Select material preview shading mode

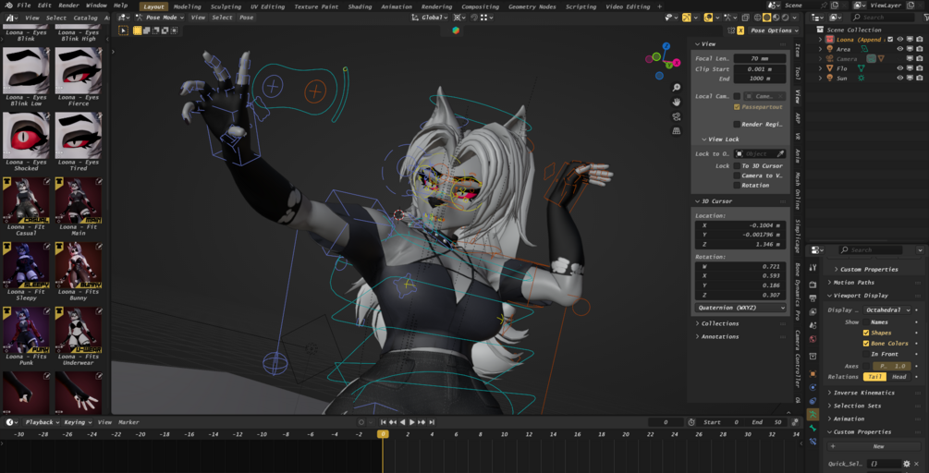(x=776, y=18)
